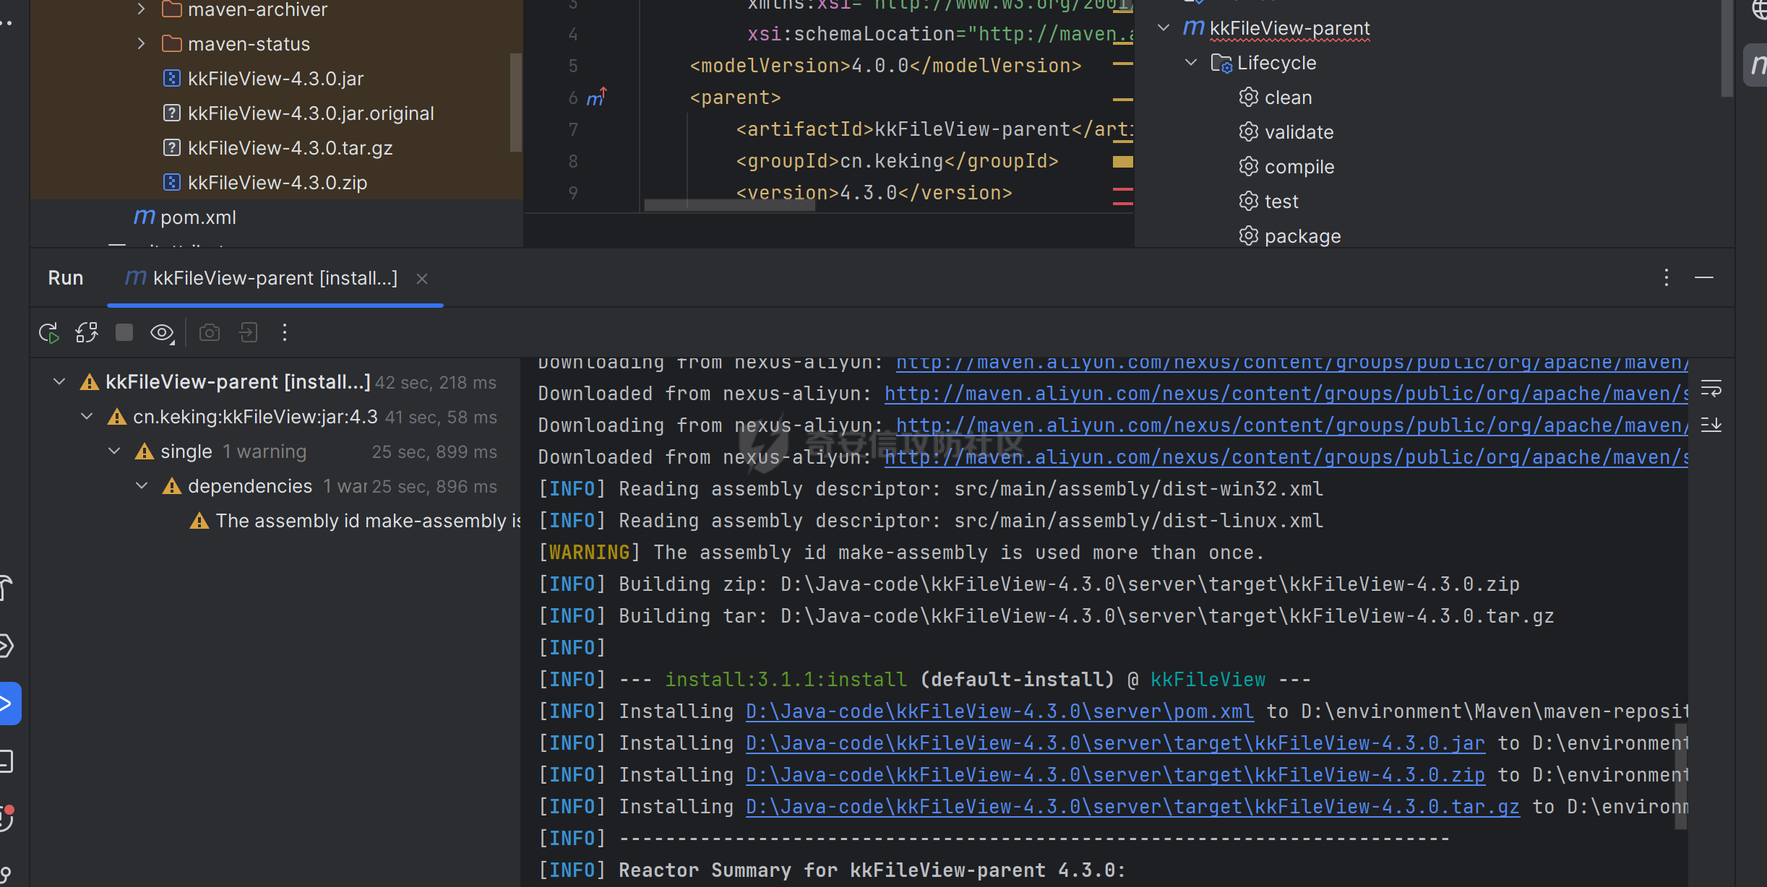Open the Maven tool window sidebar icon
The width and height of the screenshot is (1767, 887).
click(x=1757, y=65)
